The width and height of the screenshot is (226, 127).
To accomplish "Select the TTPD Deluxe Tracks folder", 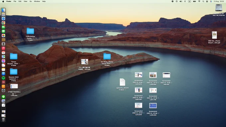I will pos(30,31).
